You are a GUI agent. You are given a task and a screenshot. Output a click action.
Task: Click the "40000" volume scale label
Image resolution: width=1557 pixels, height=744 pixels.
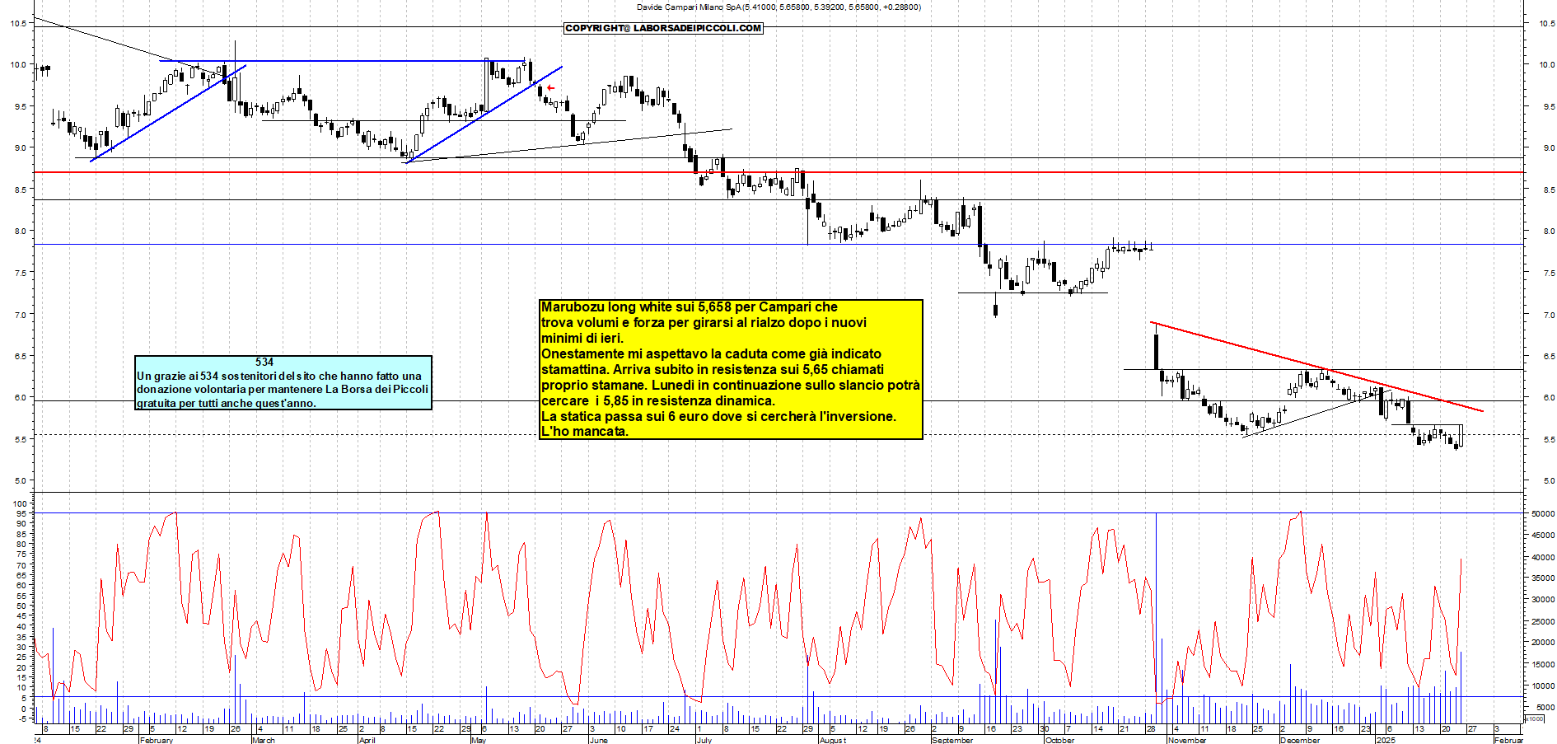[1543, 557]
